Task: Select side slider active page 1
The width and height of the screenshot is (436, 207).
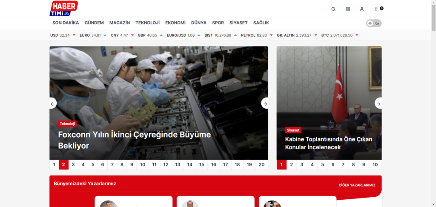Action: point(281,165)
